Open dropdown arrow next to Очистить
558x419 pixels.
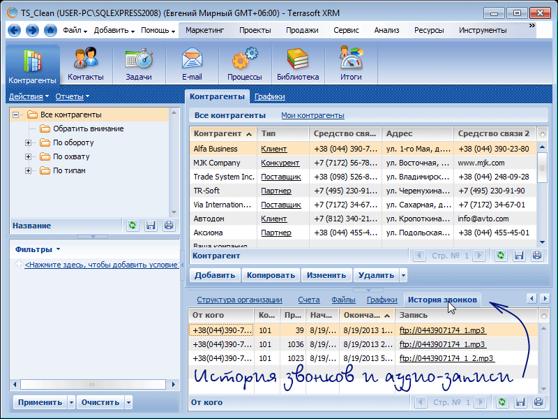[128, 402]
